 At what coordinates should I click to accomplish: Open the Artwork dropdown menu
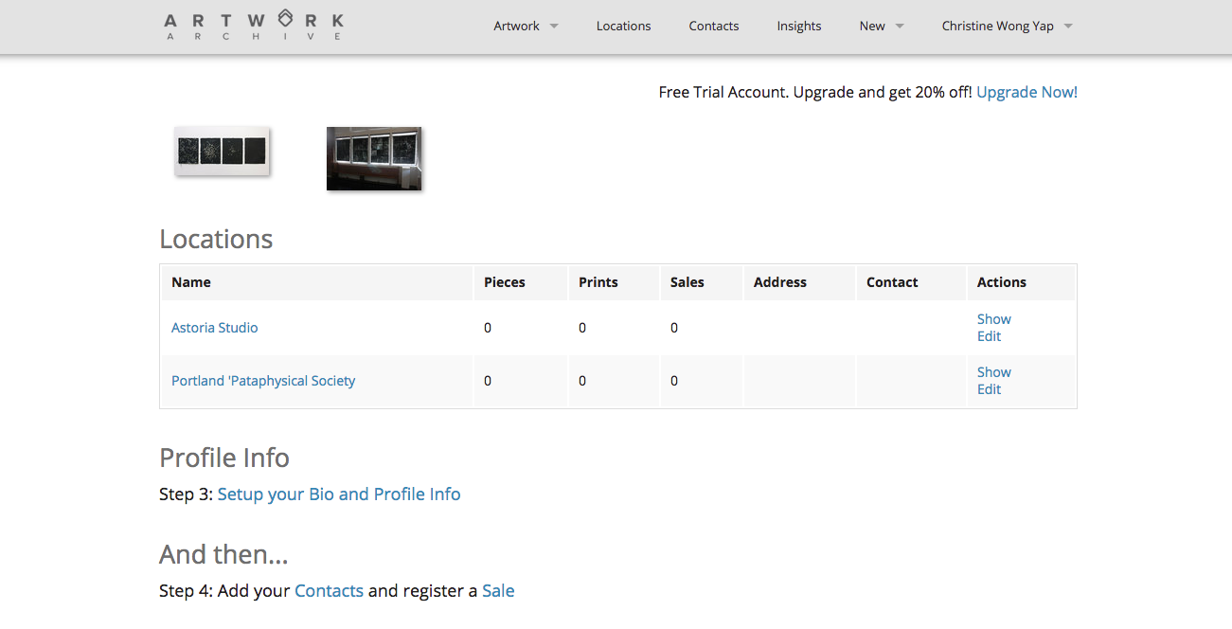[526, 27]
